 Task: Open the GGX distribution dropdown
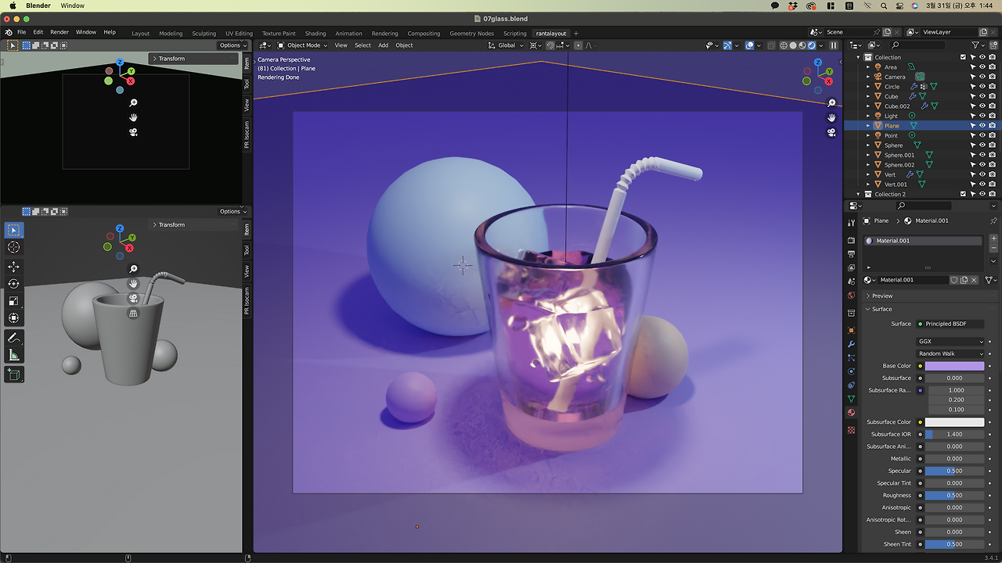950,342
